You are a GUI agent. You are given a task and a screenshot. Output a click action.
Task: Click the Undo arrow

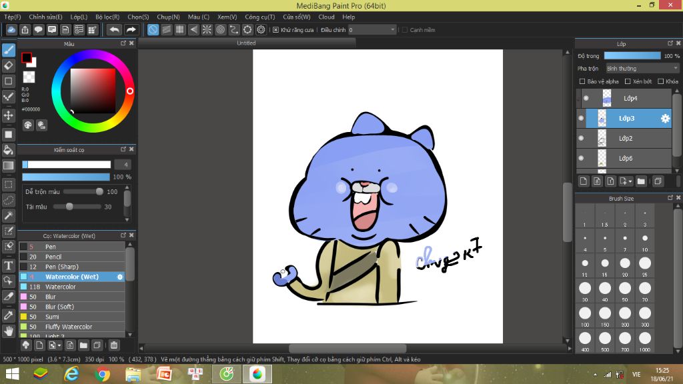(x=115, y=29)
